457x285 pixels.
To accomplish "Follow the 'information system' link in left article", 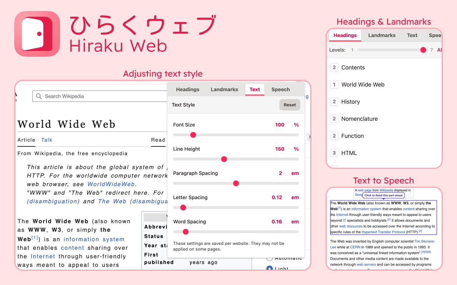I will click(94, 239).
